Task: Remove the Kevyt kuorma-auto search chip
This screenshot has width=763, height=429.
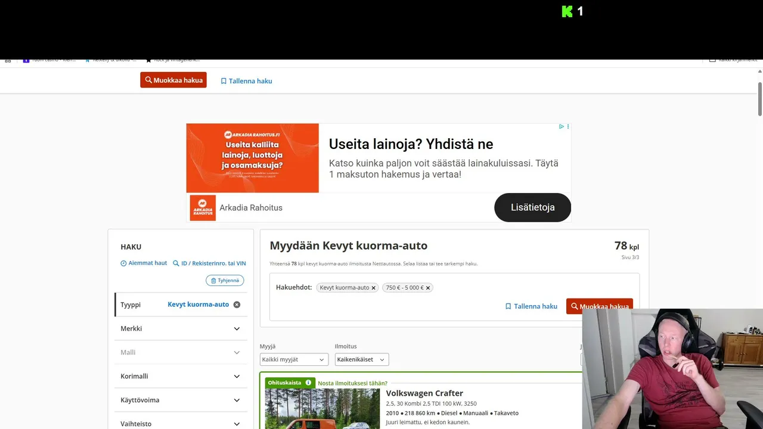Action: 374,288
